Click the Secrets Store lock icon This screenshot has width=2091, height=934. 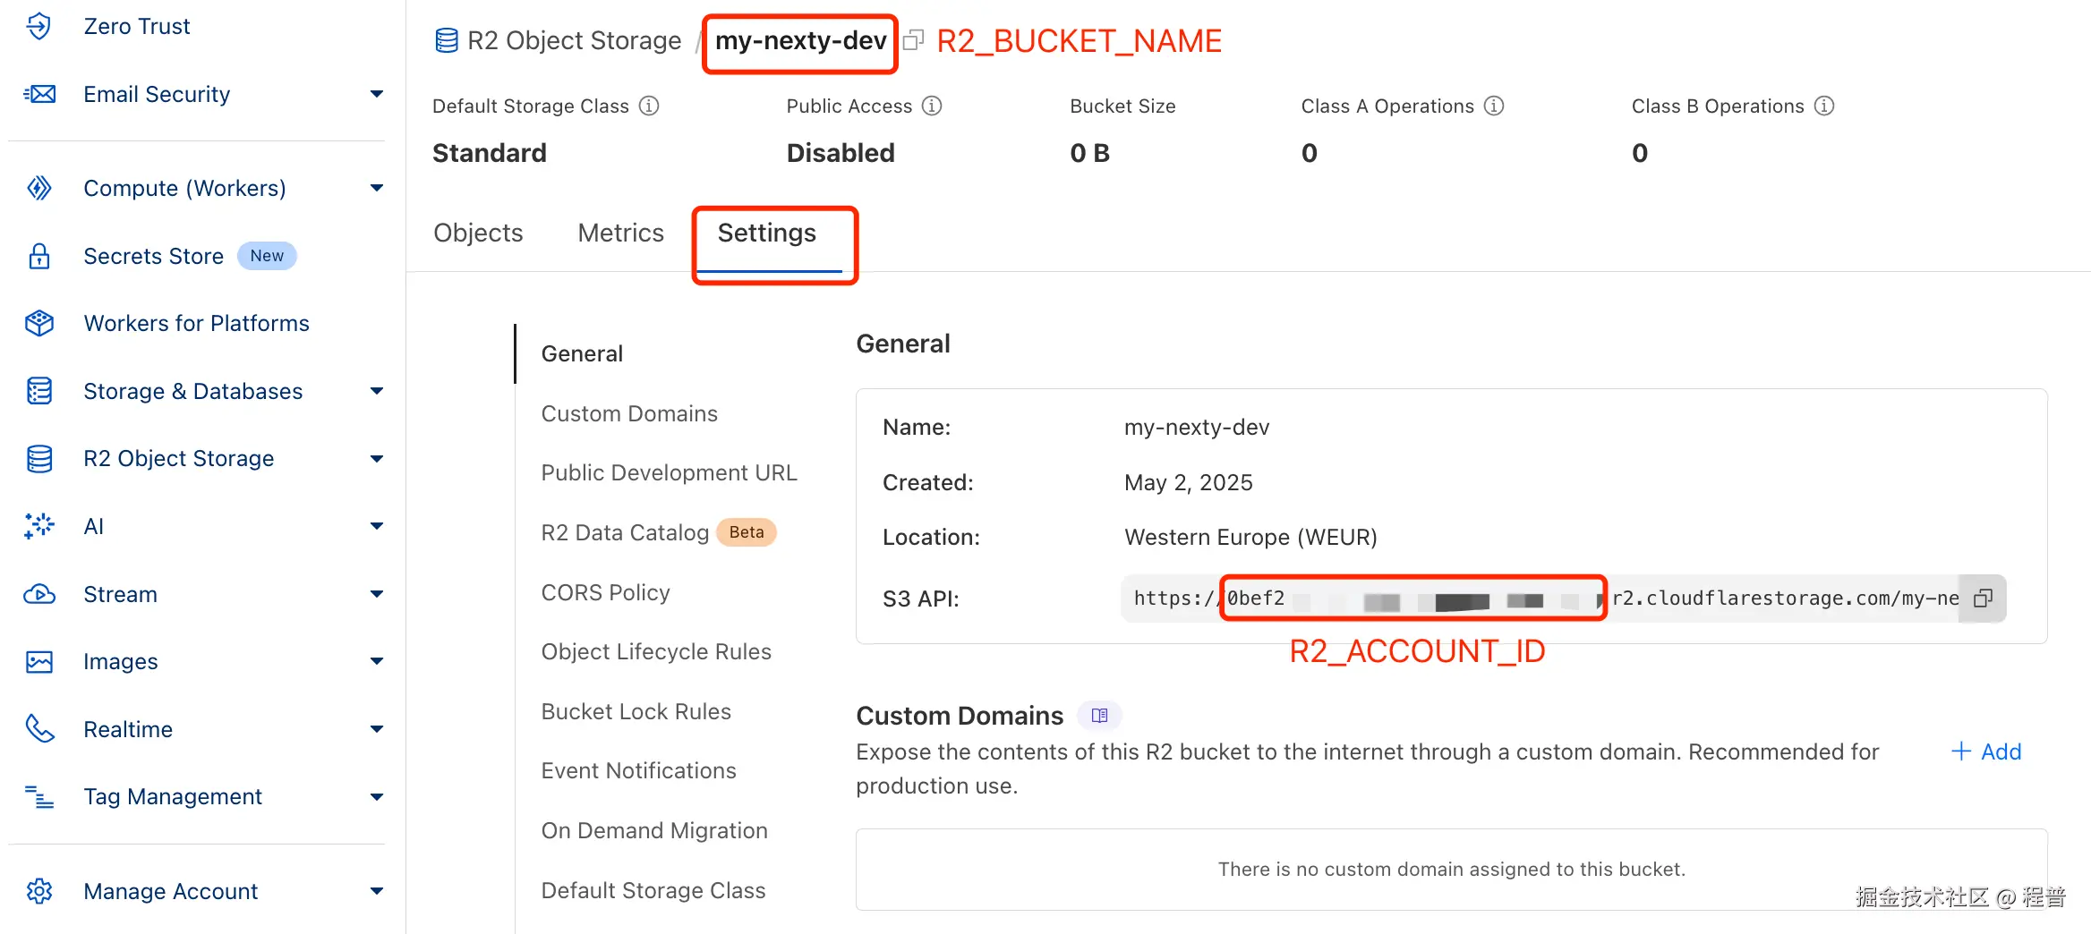tap(39, 257)
